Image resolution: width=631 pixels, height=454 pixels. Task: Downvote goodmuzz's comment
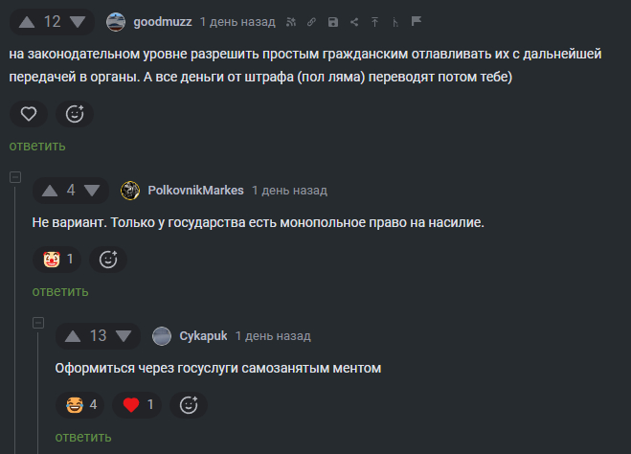click(79, 21)
